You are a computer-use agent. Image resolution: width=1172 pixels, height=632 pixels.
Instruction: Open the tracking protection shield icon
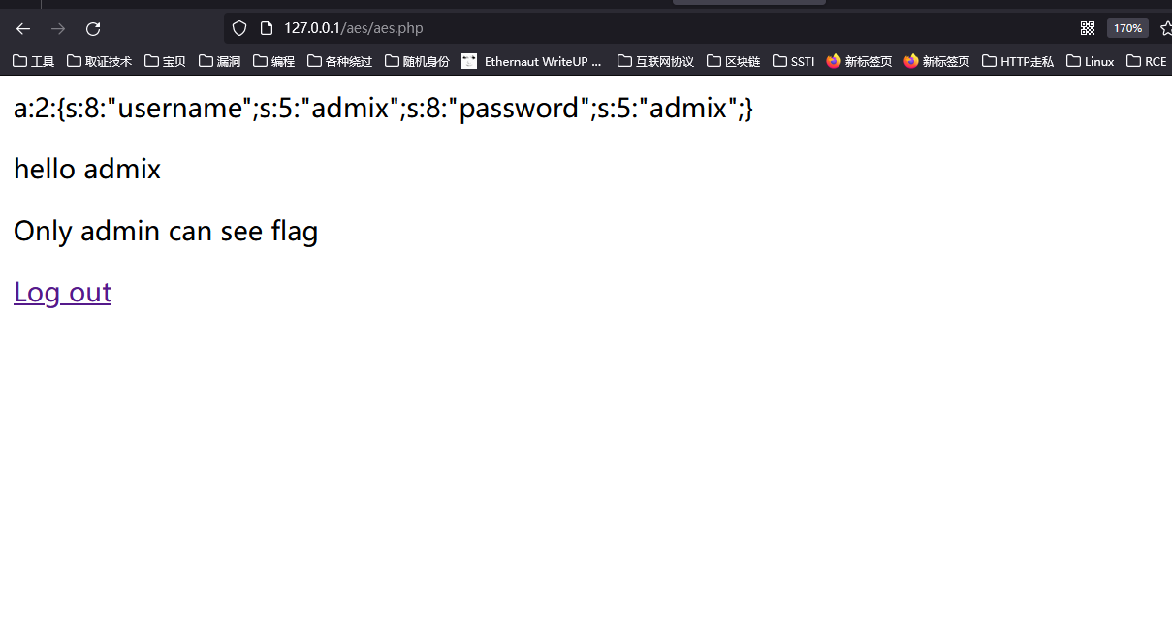tap(239, 28)
